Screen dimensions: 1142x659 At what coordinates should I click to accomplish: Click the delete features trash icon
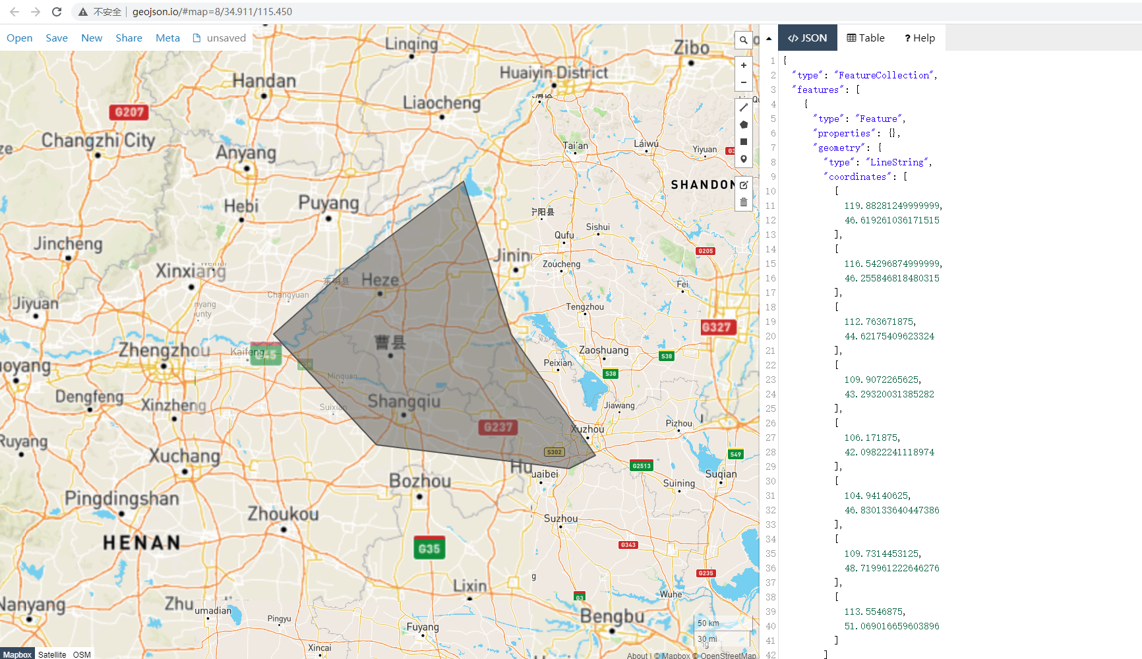(744, 202)
